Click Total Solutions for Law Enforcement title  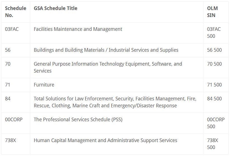point(115,102)
